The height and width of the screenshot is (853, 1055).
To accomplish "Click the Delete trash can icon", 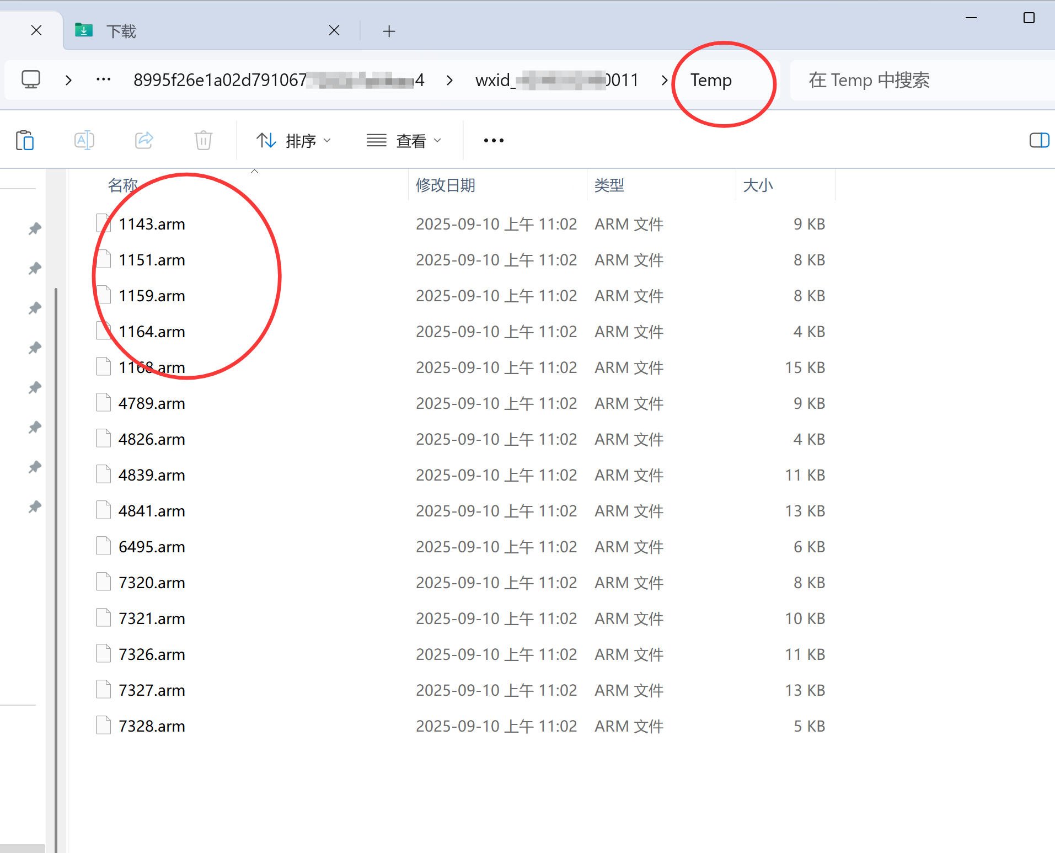I will (203, 141).
